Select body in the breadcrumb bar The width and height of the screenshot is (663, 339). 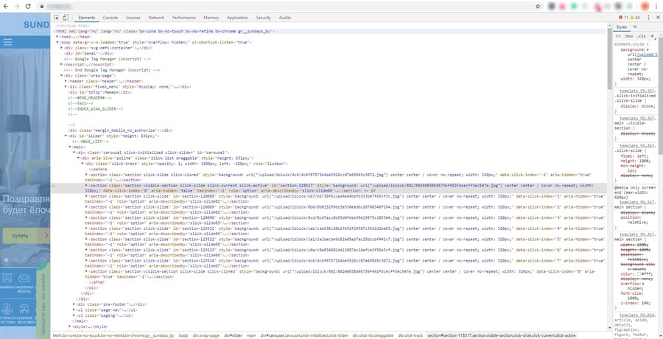[x=183, y=335]
